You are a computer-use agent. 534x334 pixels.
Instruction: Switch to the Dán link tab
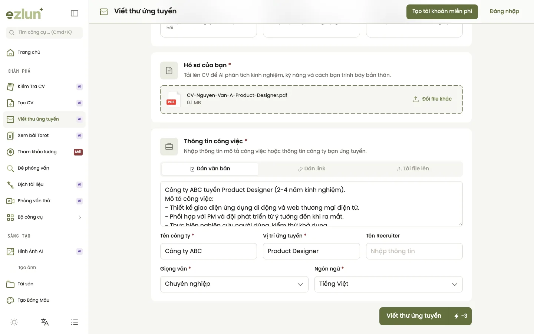[311, 169]
